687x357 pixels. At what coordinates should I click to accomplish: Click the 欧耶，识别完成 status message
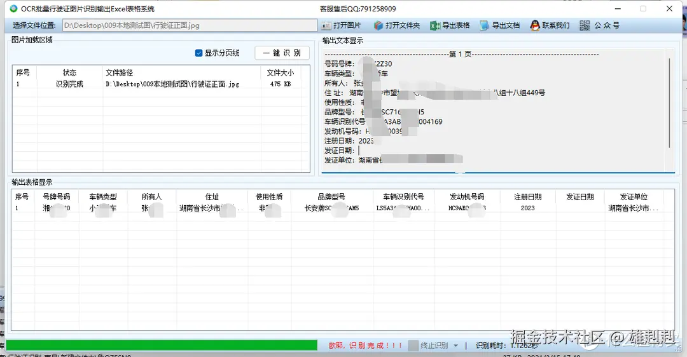tap(365, 346)
